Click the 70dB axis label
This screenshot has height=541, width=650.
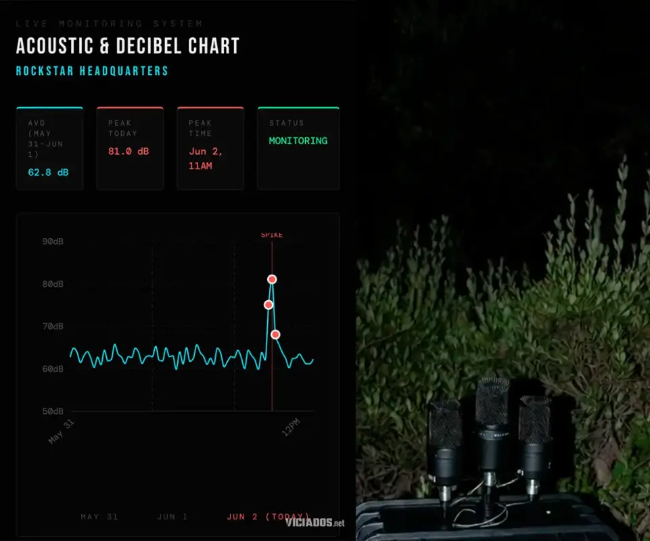(53, 326)
